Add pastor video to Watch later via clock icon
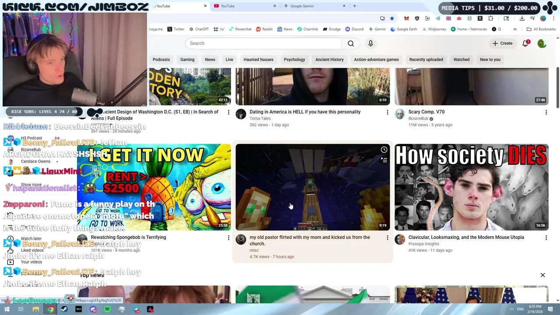The width and height of the screenshot is (560, 315). (384, 150)
